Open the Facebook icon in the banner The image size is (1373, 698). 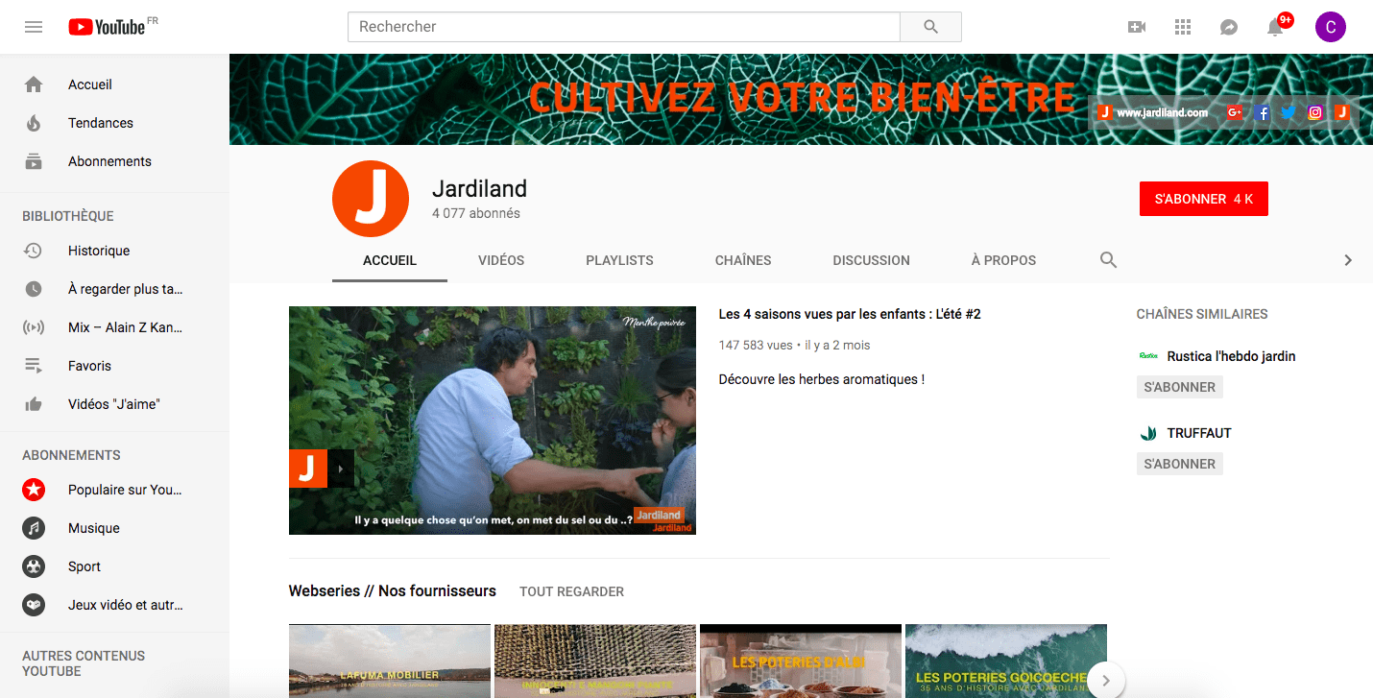(x=1263, y=112)
